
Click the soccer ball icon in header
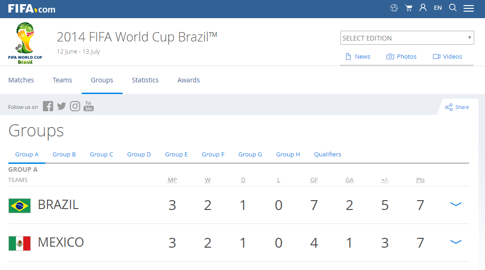(x=394, y=8)
